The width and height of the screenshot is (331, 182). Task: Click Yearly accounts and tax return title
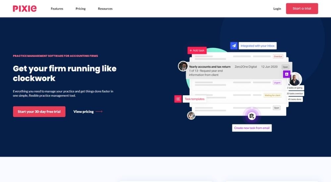(x=210, y=67)
